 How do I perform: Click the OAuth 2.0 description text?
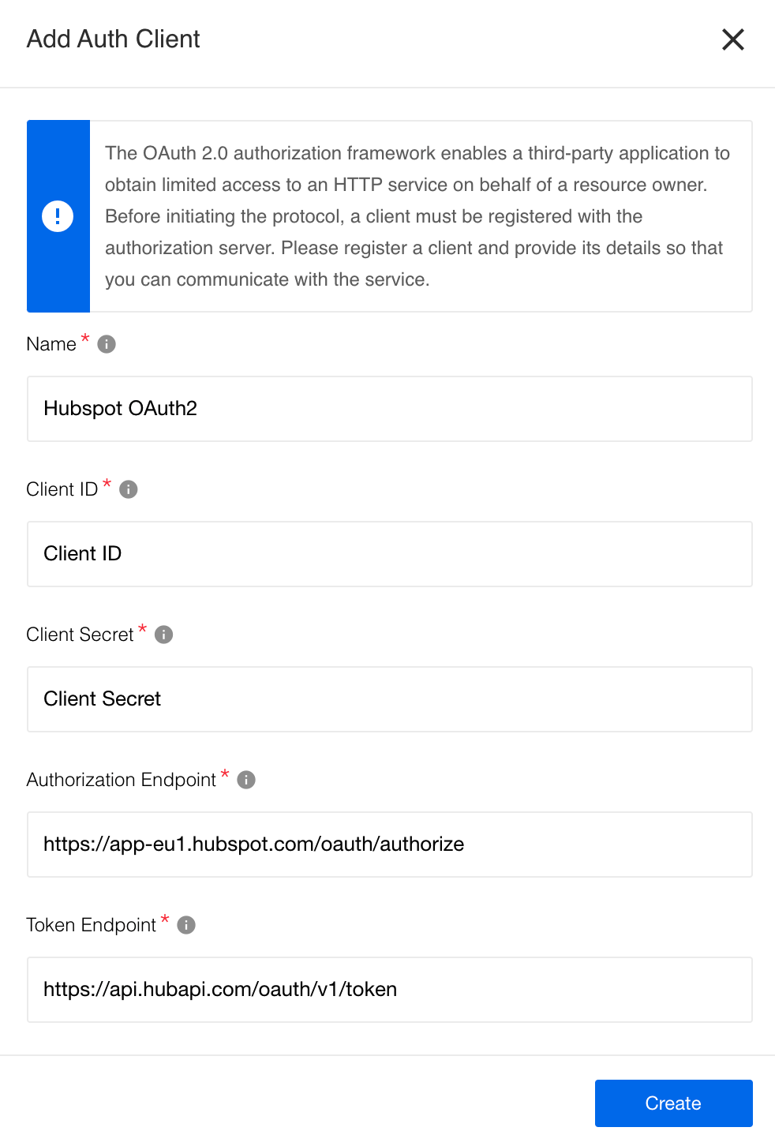[418, 216]
